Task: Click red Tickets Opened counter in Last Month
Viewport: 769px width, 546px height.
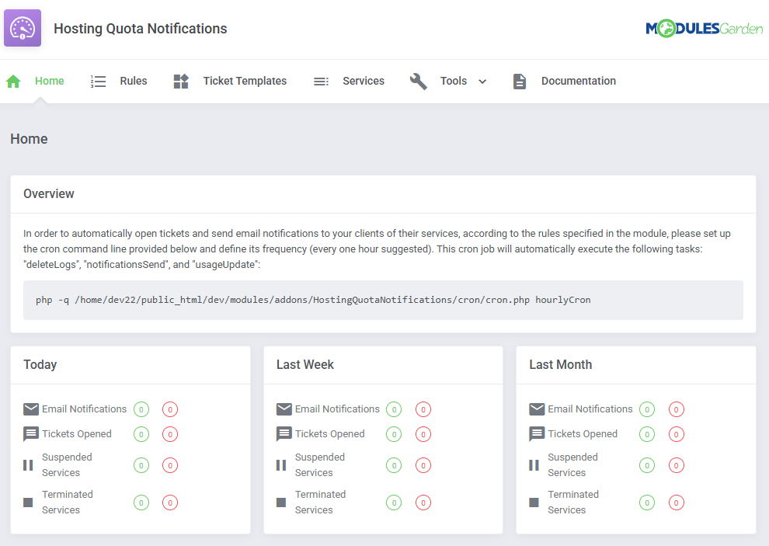Action: [677, 434]
